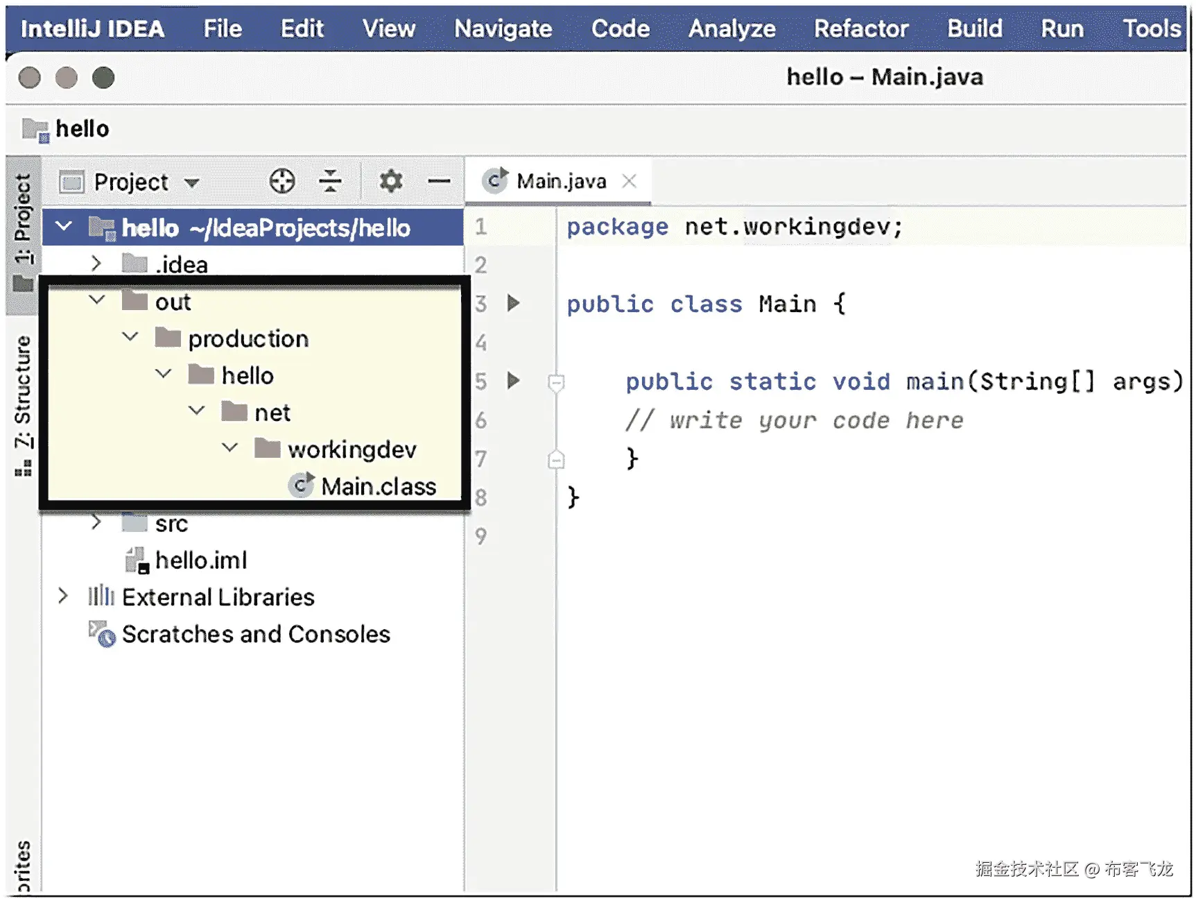The width and height of the screenshot is (1196, 901).
Task: Click the run arrow beside main method
Action: (x=514, y=381)
